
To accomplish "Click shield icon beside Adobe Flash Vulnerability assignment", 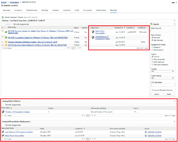I will click(x=93, y=32).
